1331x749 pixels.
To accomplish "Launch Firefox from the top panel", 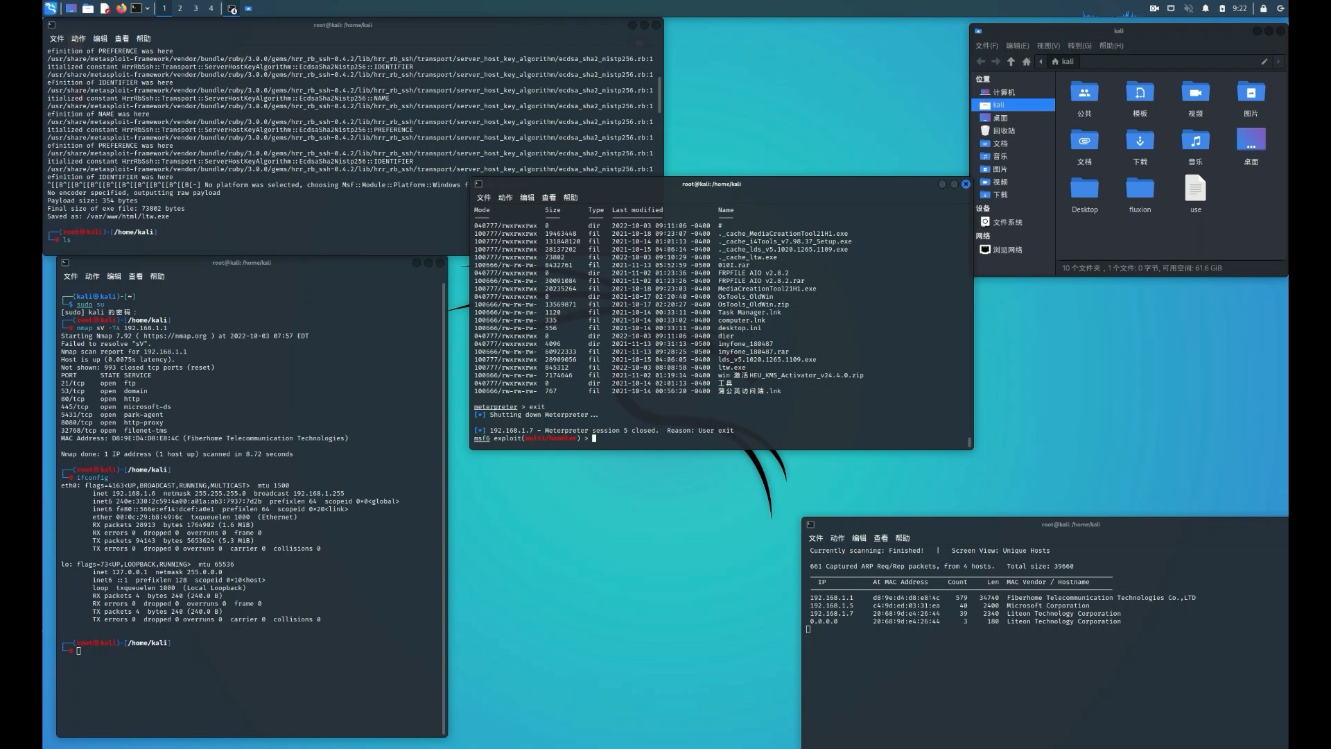I will [121, 8].
